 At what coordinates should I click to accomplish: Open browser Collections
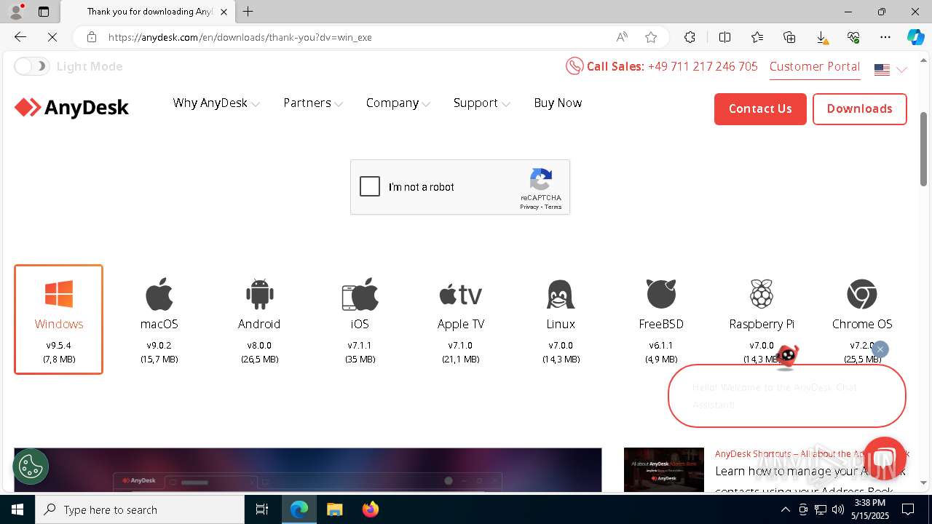pyautogui.click(x=789, y=37)
